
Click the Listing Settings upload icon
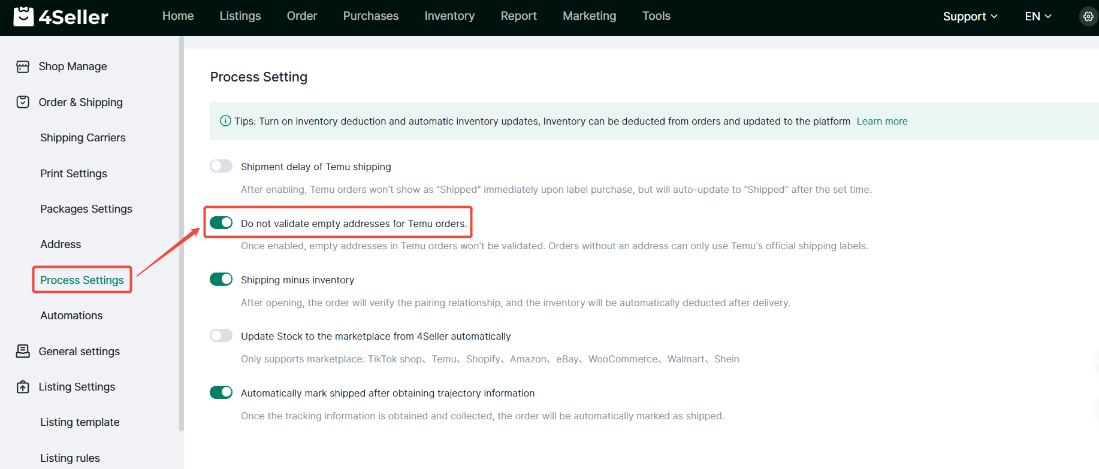[23, 387]
